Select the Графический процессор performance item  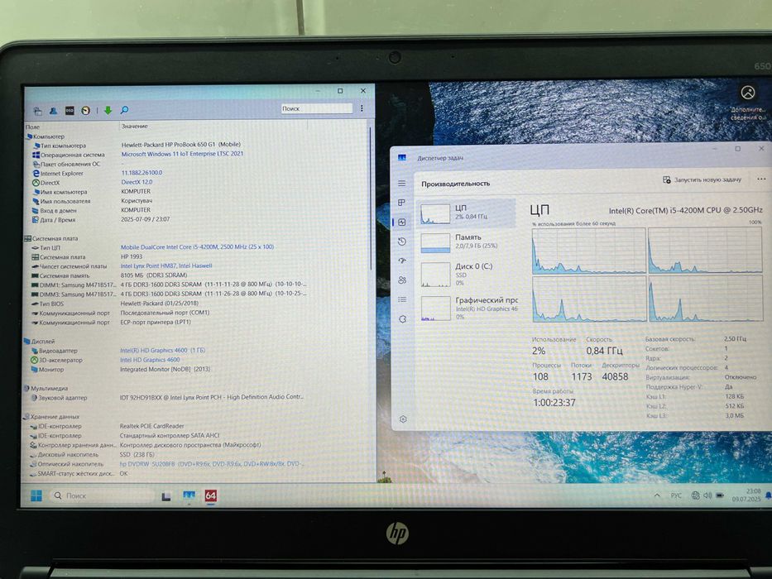pyautogui.click(x=468, y=308)
